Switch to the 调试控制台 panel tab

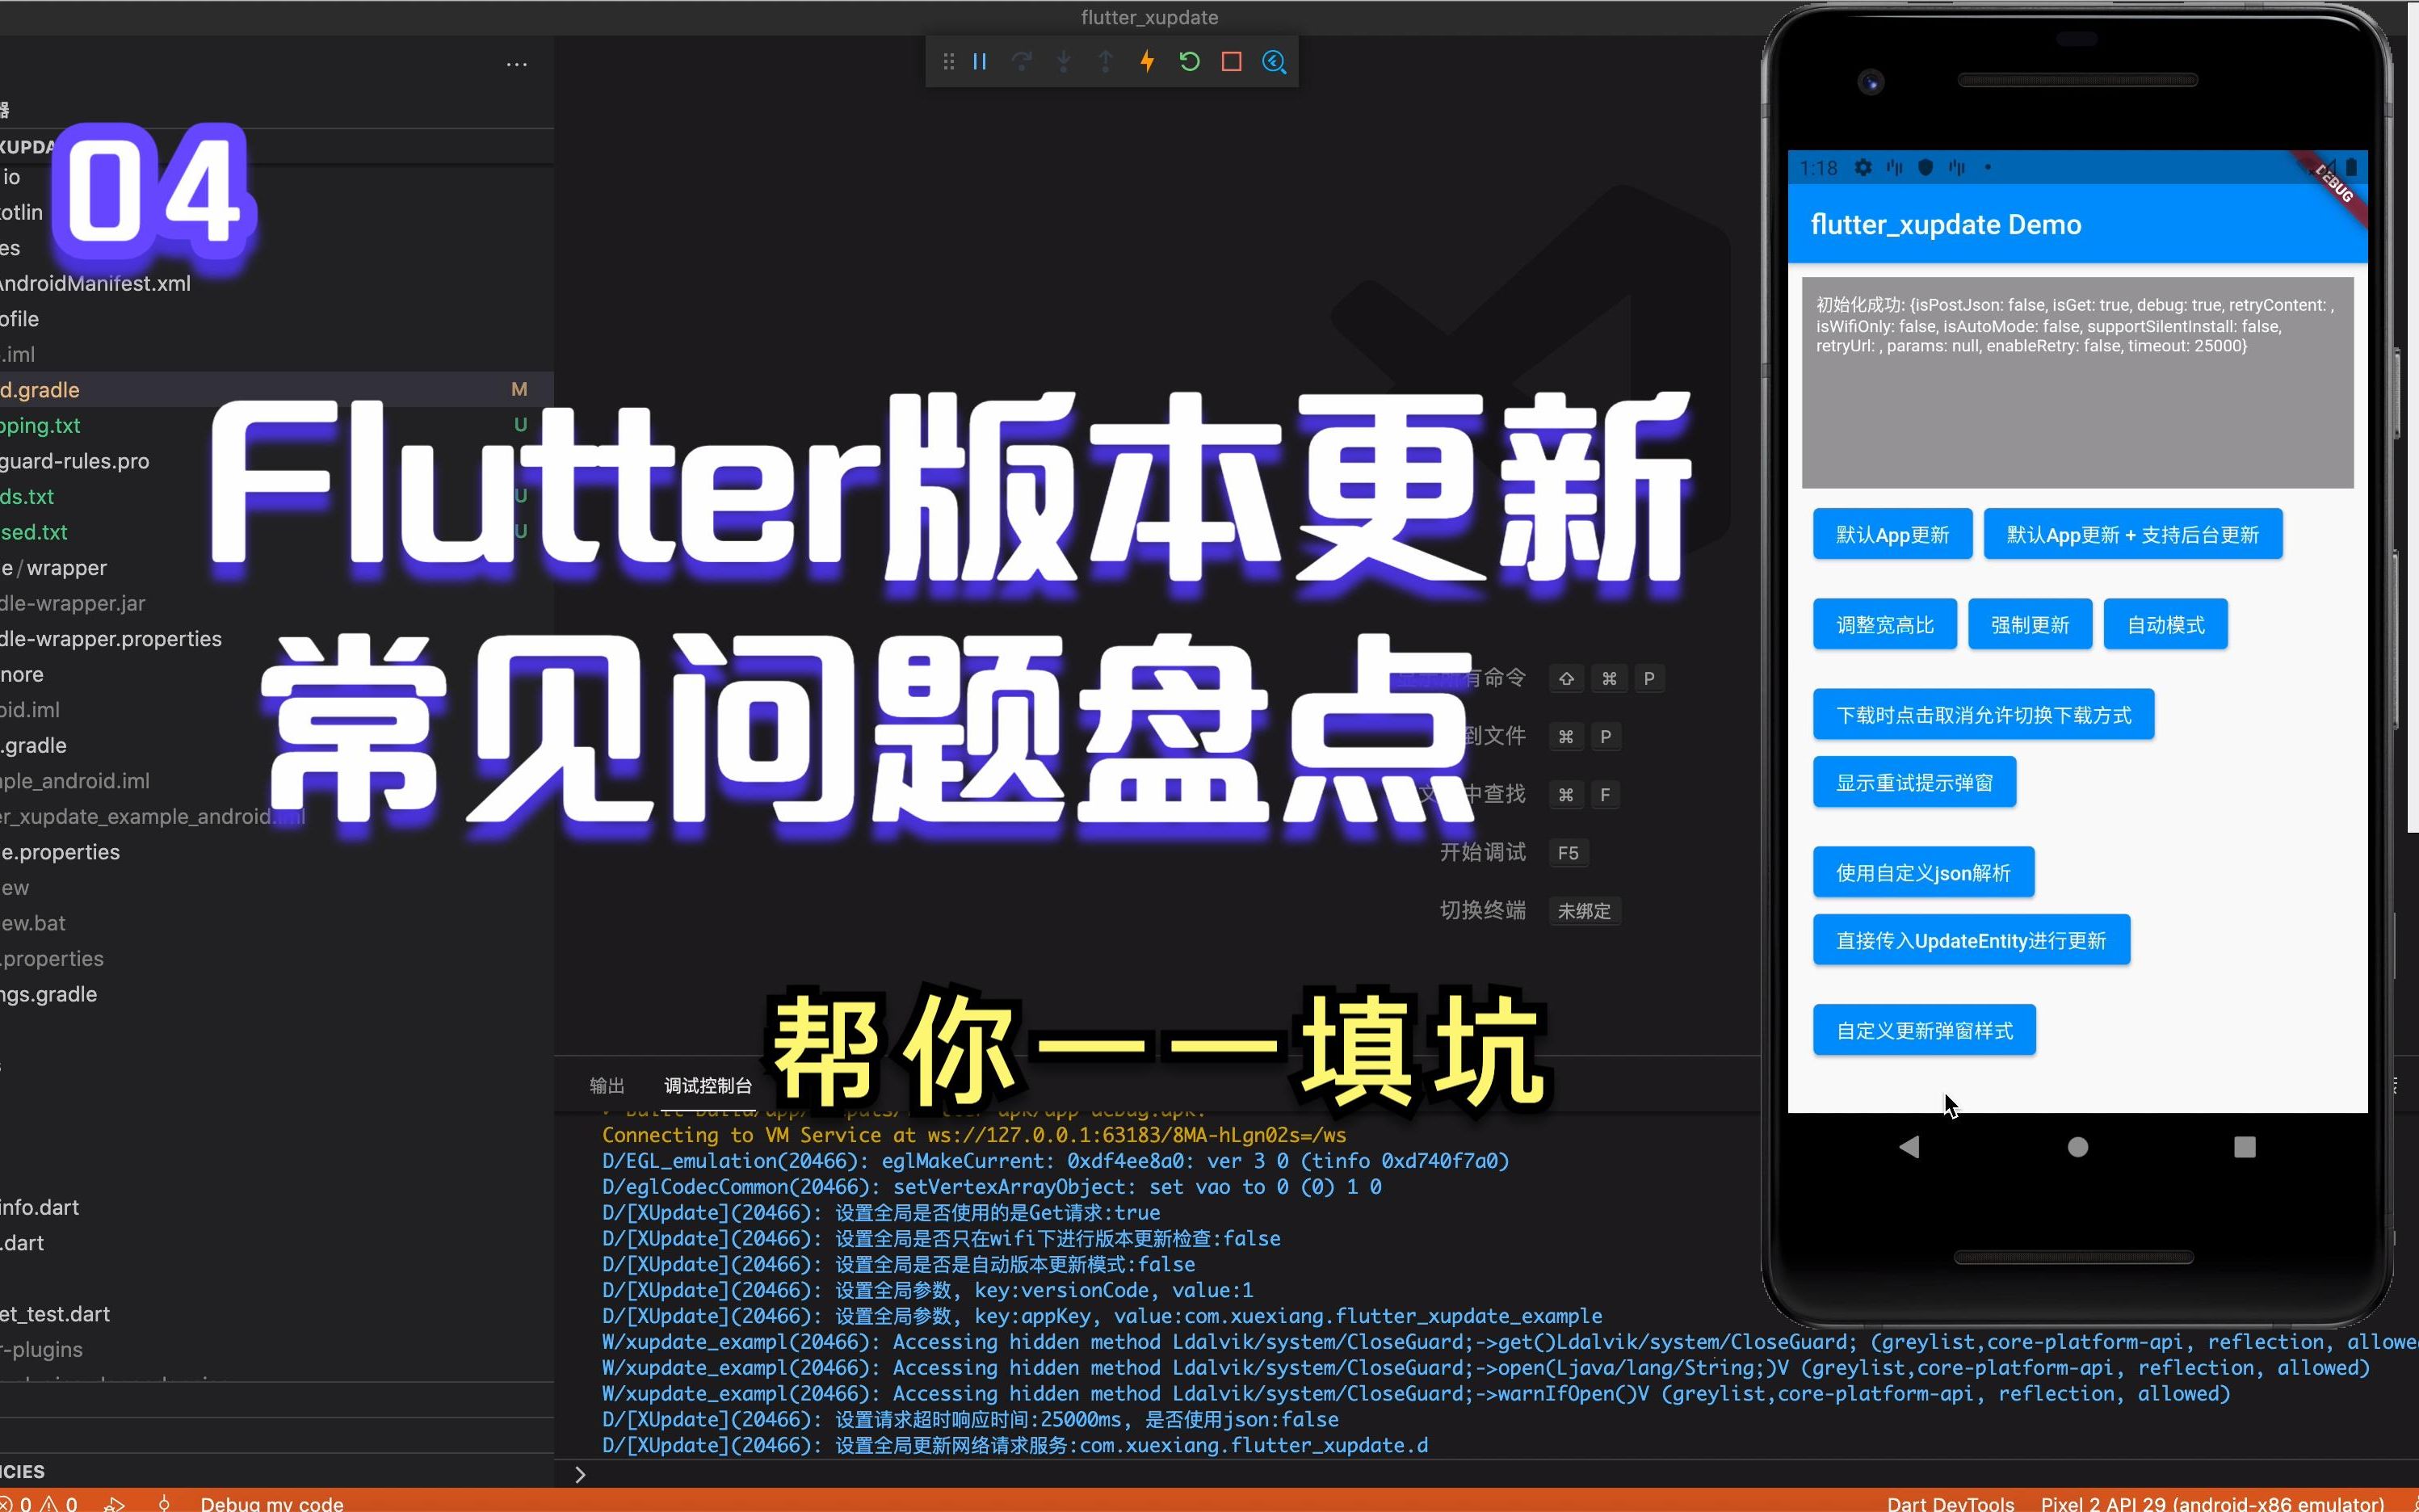click(708, 1086)
